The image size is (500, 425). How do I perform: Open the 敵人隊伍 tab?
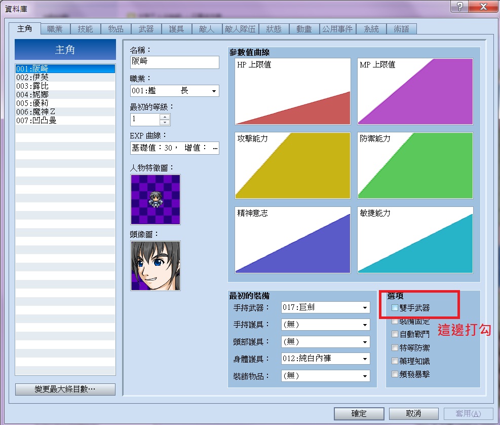[x=240, y=29]
